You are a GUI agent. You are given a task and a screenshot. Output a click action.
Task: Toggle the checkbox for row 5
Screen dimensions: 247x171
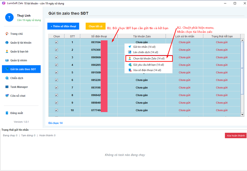57,72
